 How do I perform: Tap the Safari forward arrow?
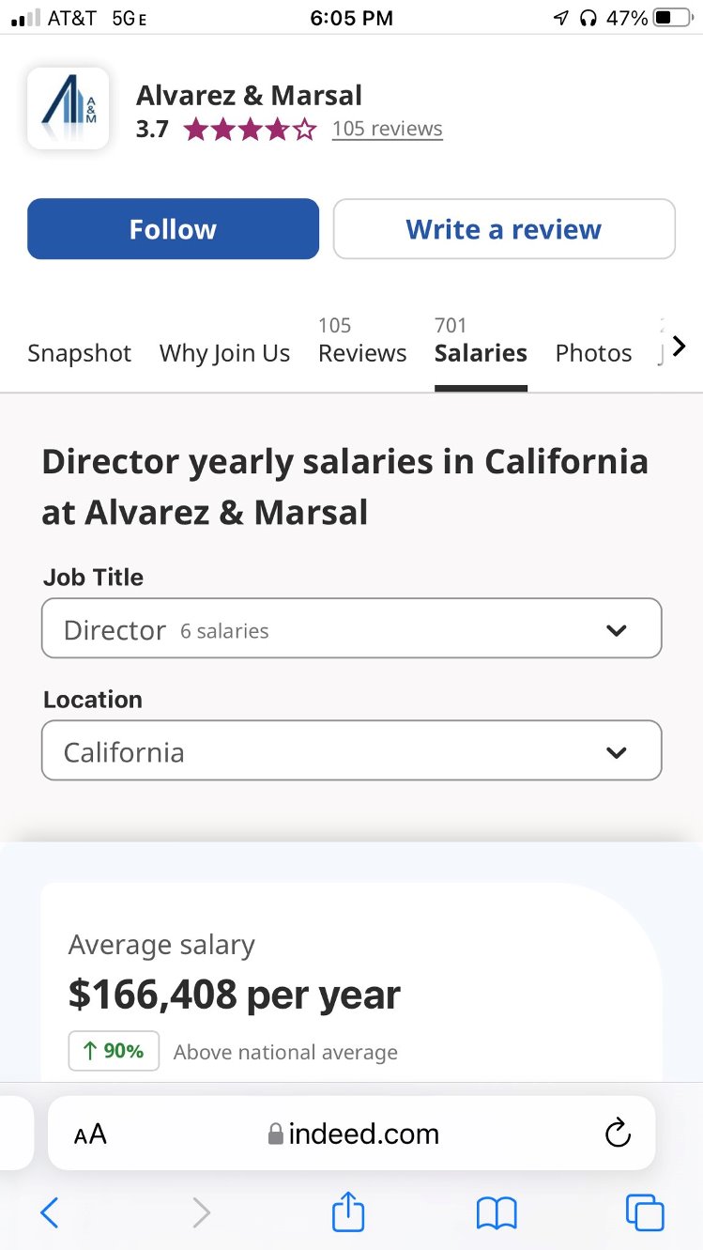click(x=201, y=1213)
